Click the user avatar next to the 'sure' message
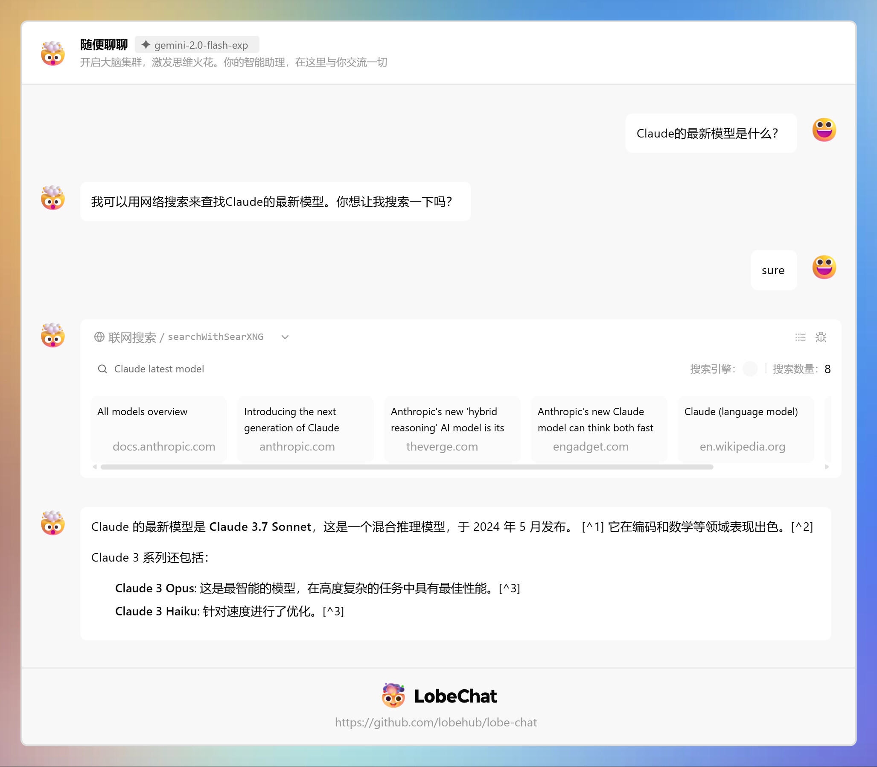Screen dimensions: 877x767 (824, 267)
